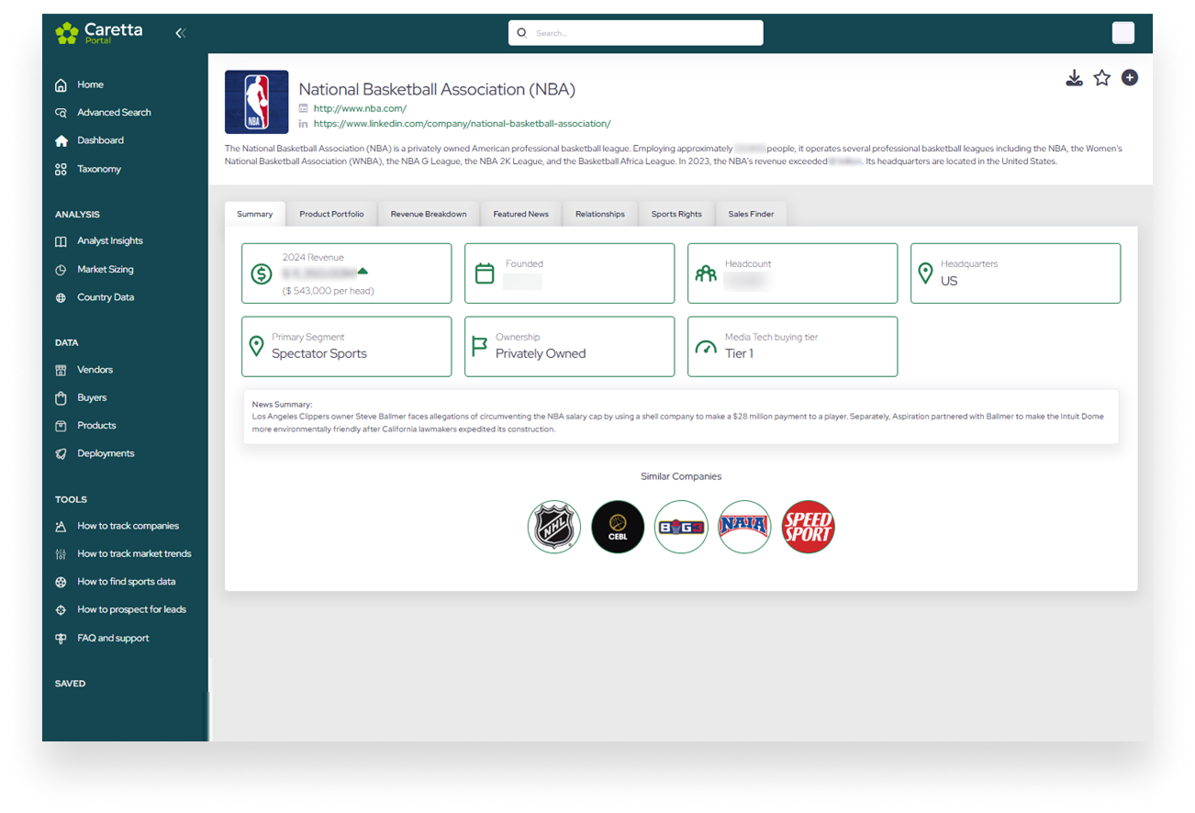Open the Analyst Insights book icon
The image size is (1195, 813).
pos(61,241)
